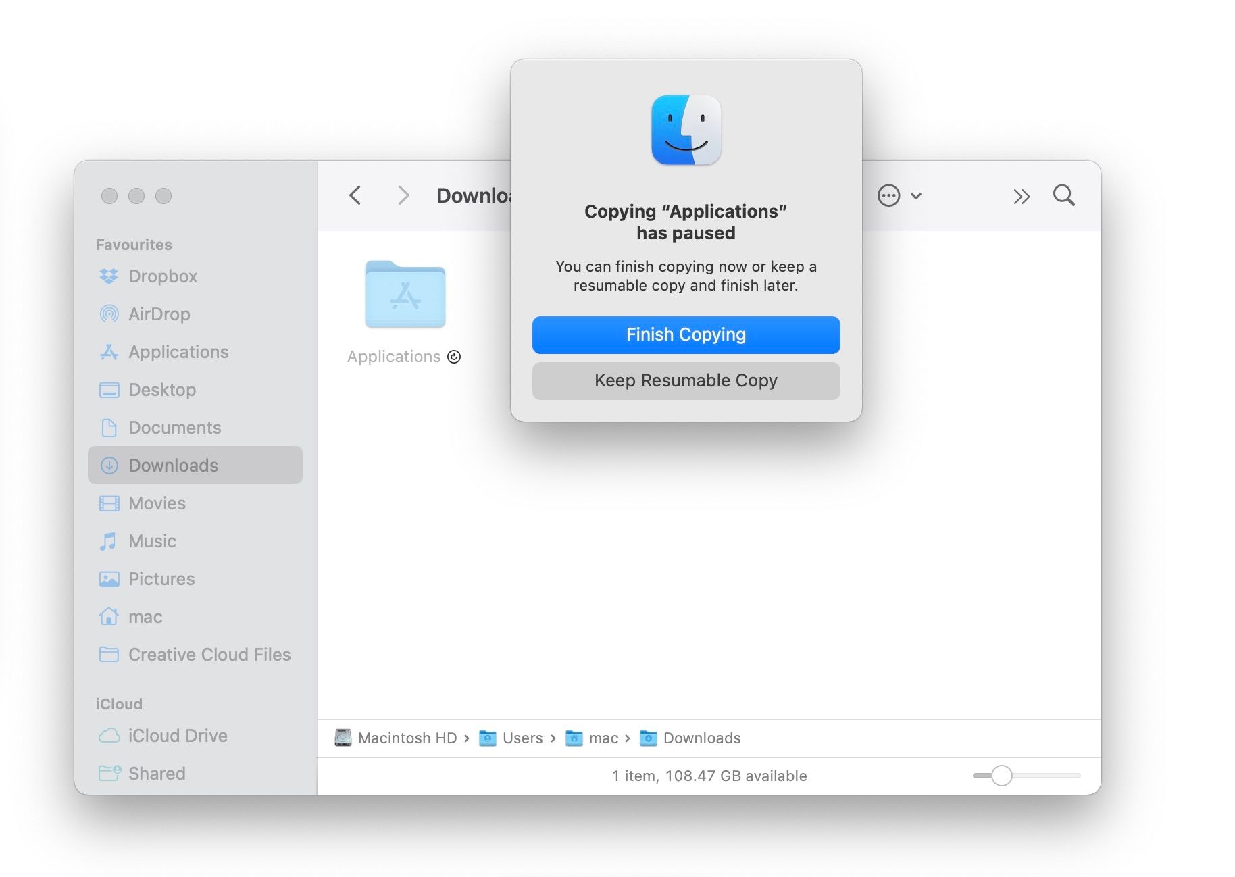Open Dropbox in the sidebar
Image resolution: width=1235 pixels, height=877 pixels.
pyautogui.click(x=195, y=276)
